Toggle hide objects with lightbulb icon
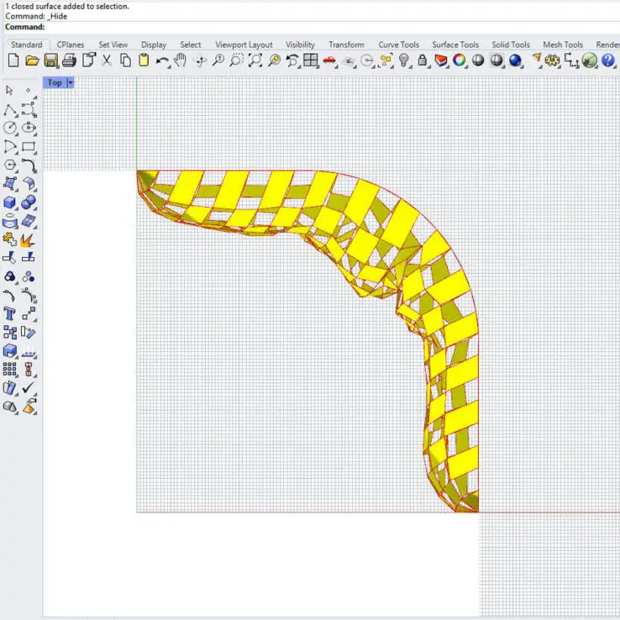 coord(404,60)
